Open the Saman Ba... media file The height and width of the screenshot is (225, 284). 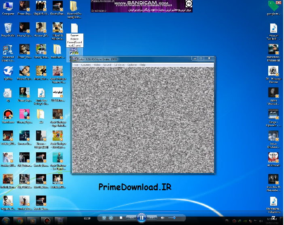(x=24, y=138)
